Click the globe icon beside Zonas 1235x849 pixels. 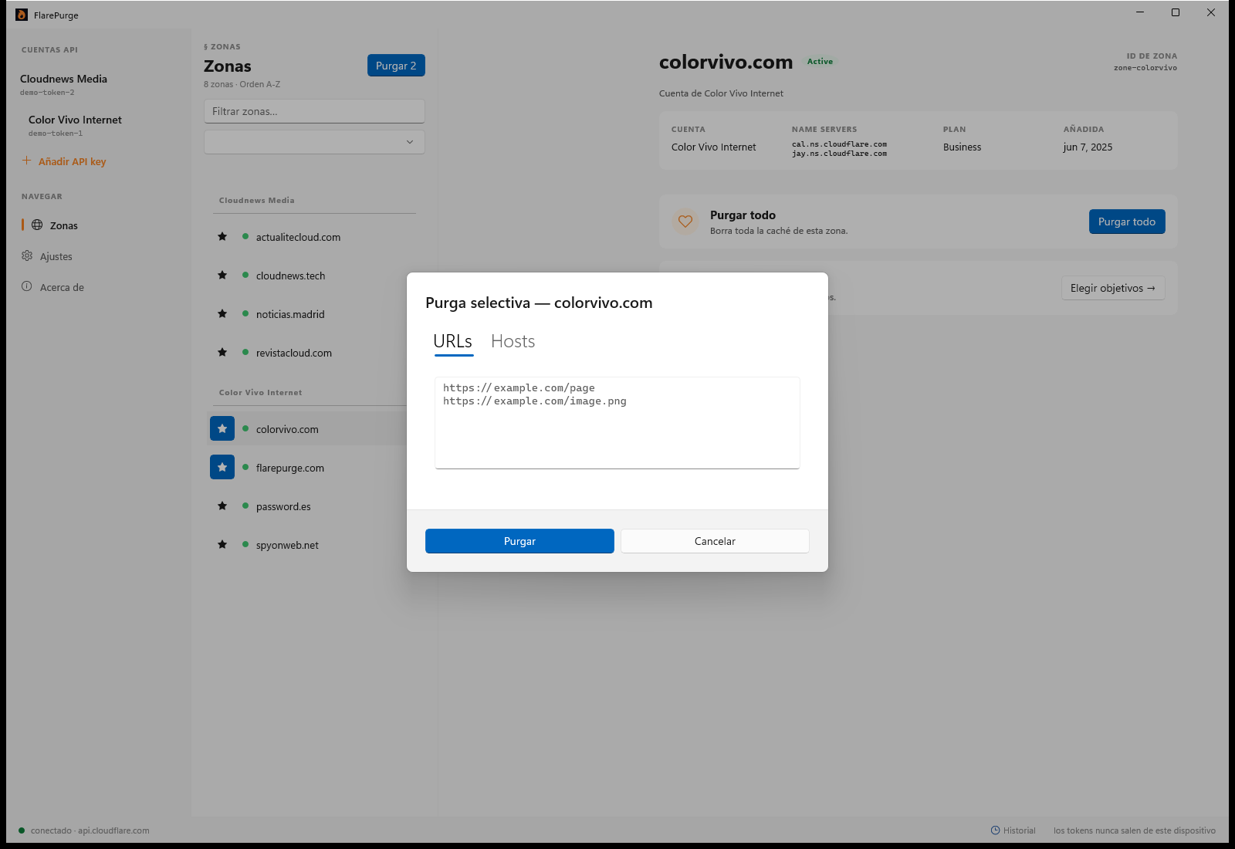click(x=37, y=225)
